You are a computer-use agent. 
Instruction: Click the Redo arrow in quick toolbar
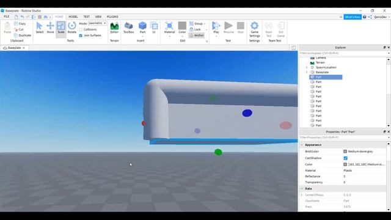[x=27, y=16]
